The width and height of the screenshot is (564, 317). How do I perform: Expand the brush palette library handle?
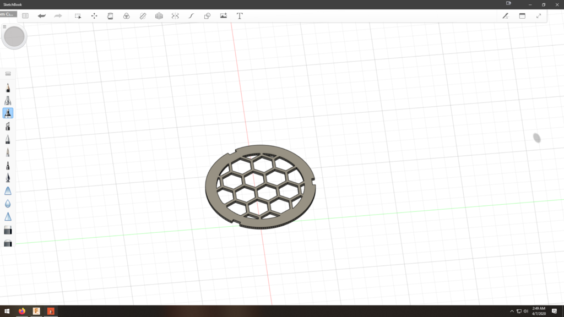(x=8, y=73)
